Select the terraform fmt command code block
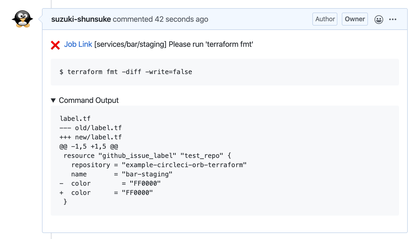 pyautogui.click(x=125, y=72)
